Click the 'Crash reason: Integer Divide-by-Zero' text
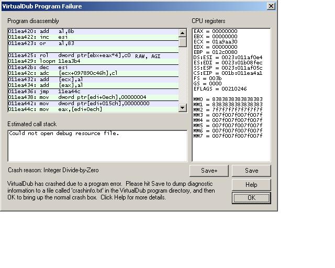335x268 pixels. (53, 170)
